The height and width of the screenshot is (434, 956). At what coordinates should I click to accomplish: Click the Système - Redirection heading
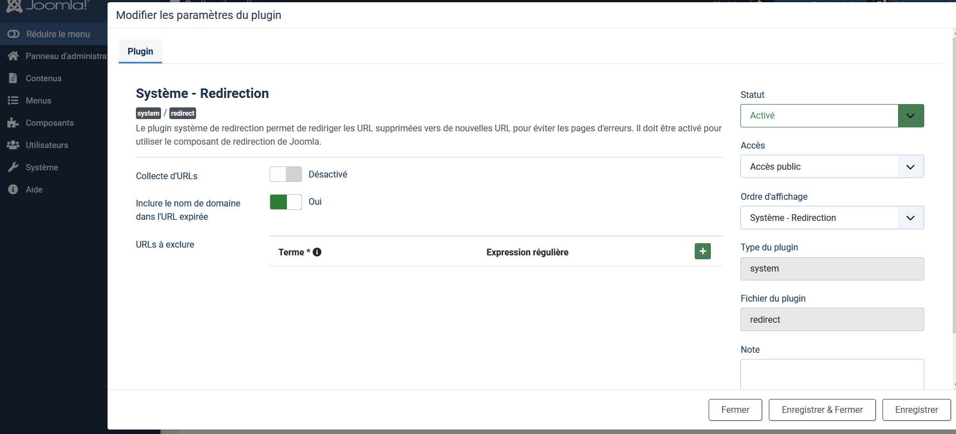[202, 93]
